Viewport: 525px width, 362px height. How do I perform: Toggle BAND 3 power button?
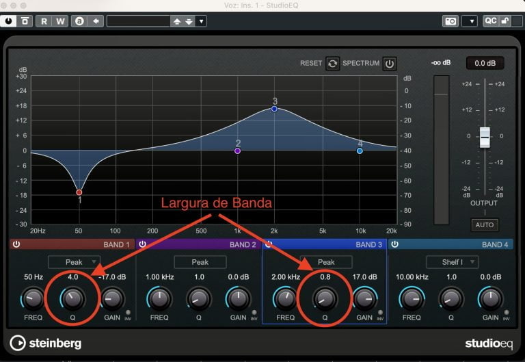click(269, 244)
